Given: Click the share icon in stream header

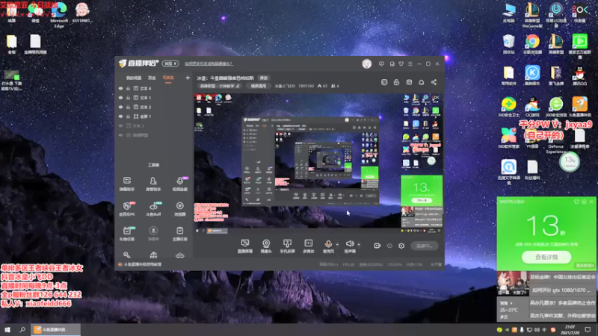Looking at the screenshot, I should [x=434, y=82].
